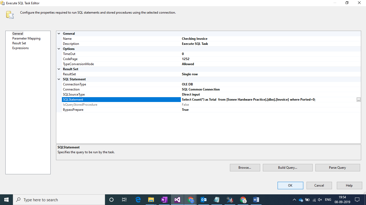
Task: Click the muted volume tray icon
Action: pyautogui.click(x=320, y=200)
